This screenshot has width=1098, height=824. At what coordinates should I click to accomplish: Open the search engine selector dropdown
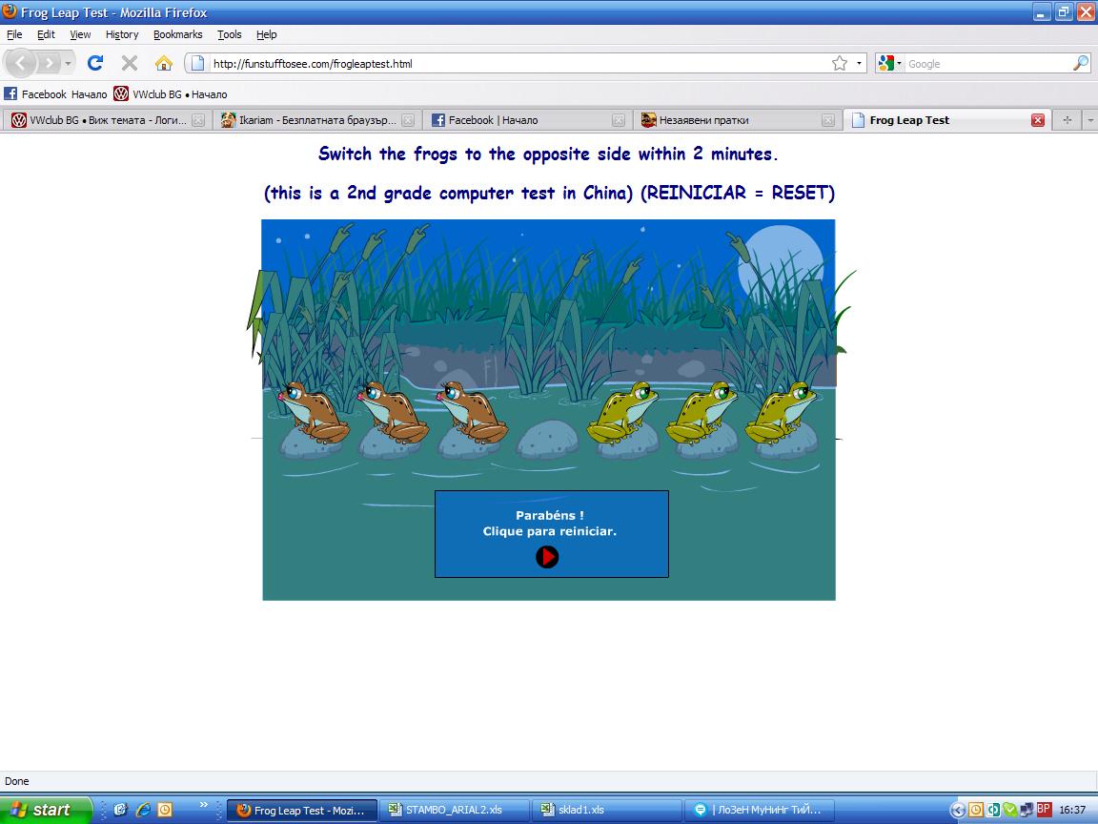pos(889,64)
